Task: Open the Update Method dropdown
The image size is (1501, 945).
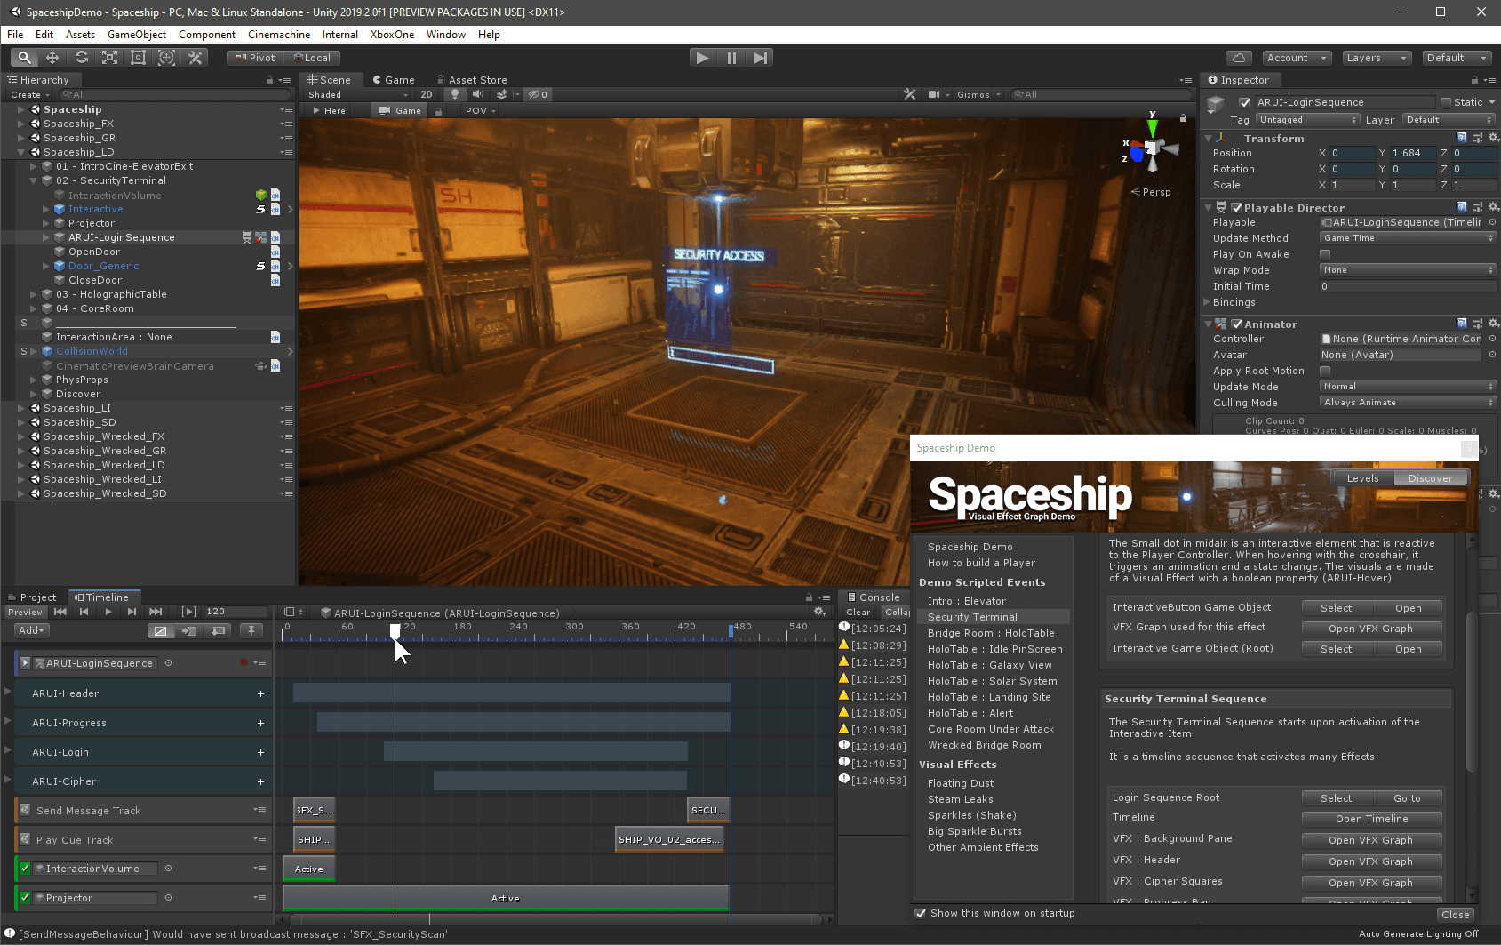Action: (x=1408, y=238)
